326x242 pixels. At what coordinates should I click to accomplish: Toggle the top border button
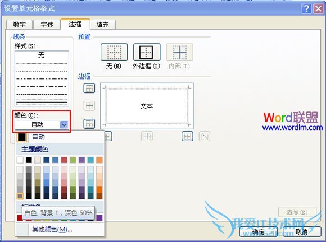point(89,88)
